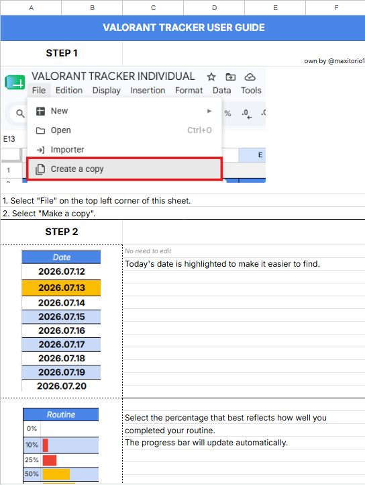This screenshot has width=365, height=485.
Task: Click the green Sheets logo icon
Action: (15, 82)
